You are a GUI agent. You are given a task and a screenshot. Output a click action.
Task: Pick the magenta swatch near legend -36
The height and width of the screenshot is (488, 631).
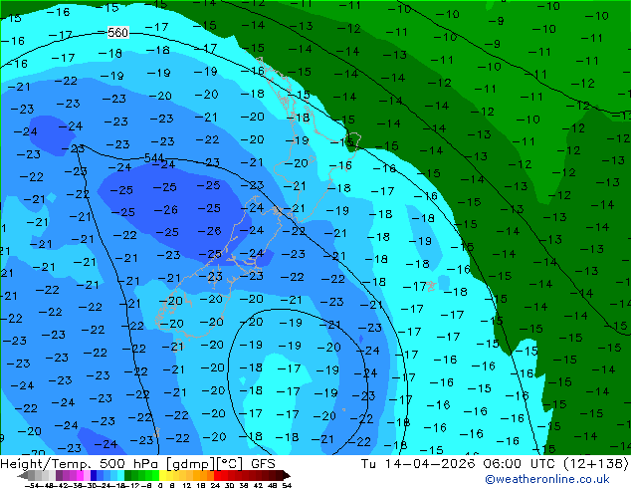(x=80, y=475)
